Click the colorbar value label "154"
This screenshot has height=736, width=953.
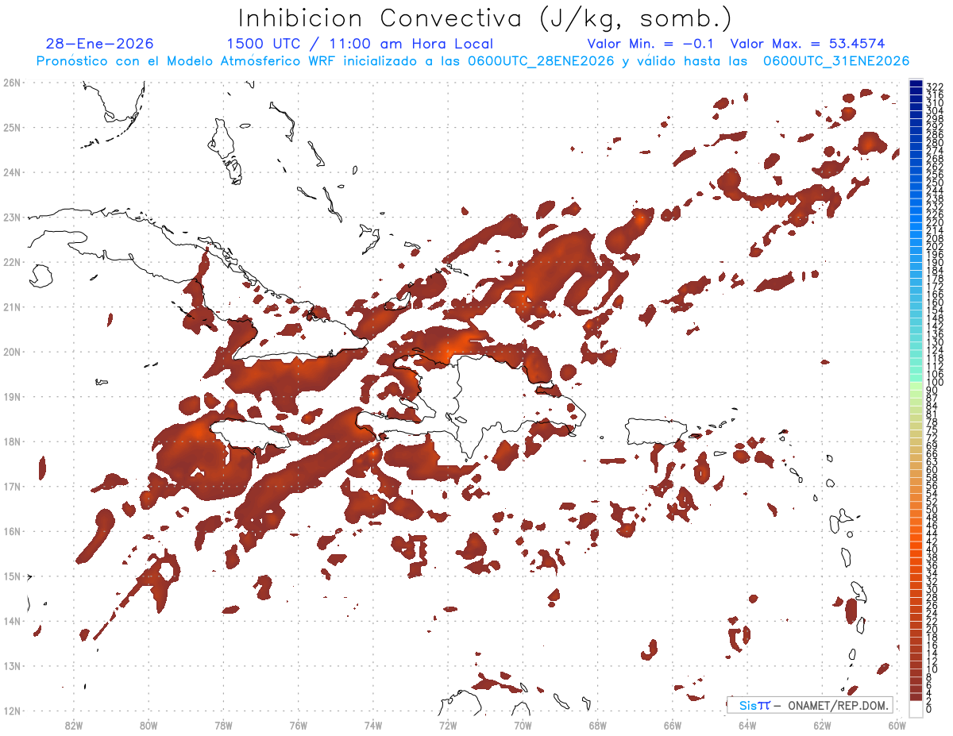click(935, 310)
